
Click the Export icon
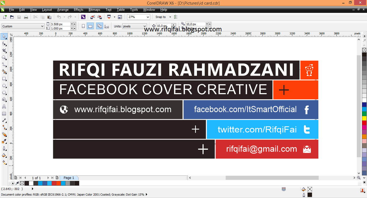(100, 17)
